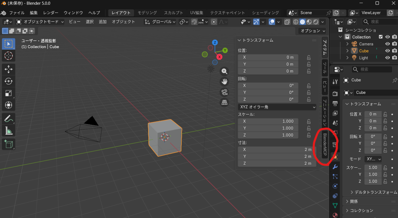Toggle proportional editing in header
This screenshot has width=398, height=218.
tap(214, 22)
